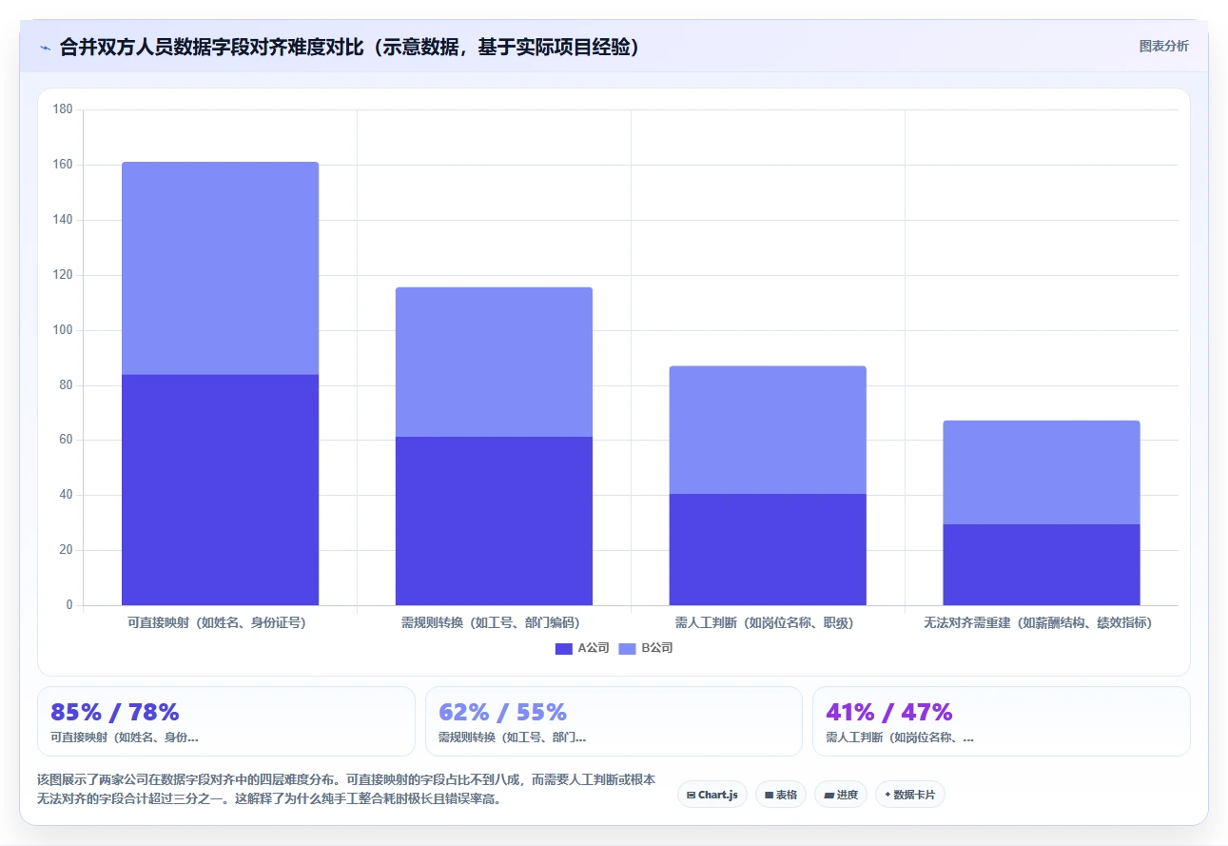Click x-axis label 需人工判断（如岗位名称、职级）
Viewport: 1228px width, 846px height.
point(768,623)
